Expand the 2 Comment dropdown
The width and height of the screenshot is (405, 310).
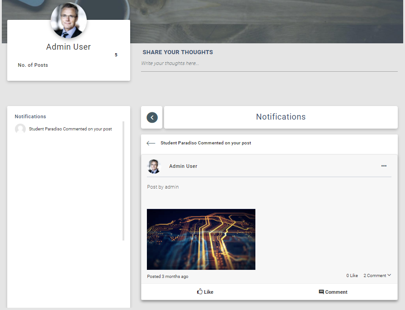[377, 276]
